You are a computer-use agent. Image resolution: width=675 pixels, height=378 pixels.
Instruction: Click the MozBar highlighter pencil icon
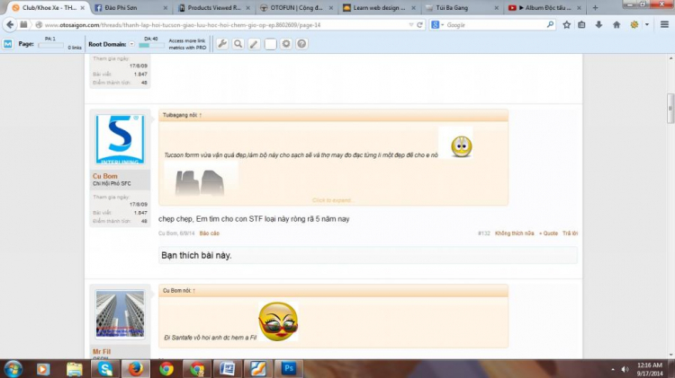pyautogui.click(x=254, y=44)
